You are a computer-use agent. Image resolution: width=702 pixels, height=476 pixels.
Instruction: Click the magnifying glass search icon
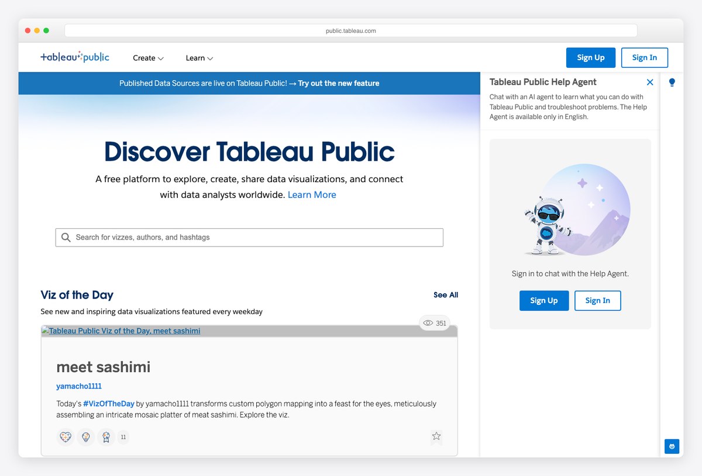pyautogui.click(x=66, y=237)
